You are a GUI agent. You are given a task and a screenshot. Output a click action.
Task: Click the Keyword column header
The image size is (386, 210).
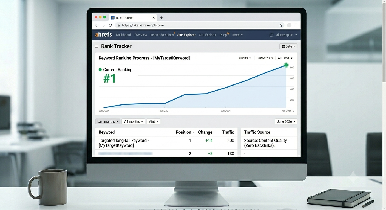pyautogui.click(x=107, y=132)
